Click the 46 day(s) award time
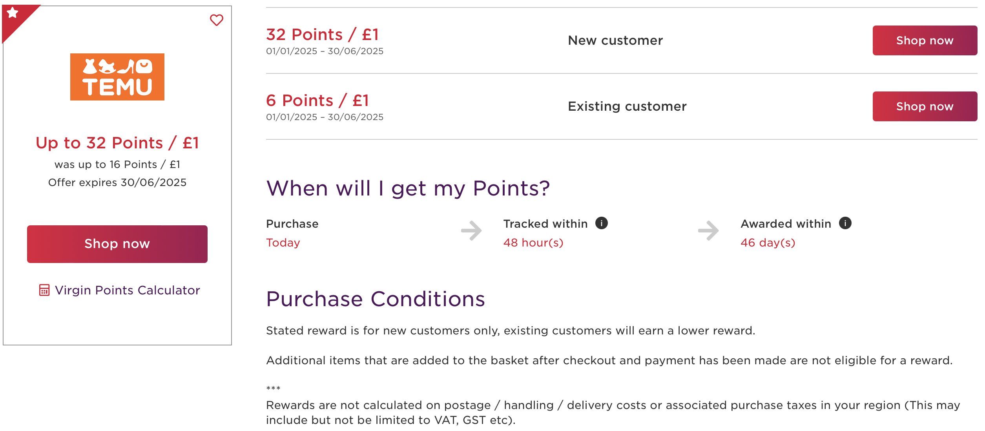 768,243
